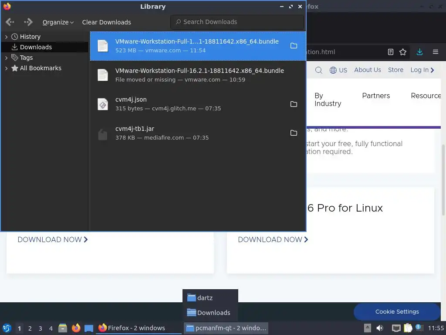
Task: Clear Downloads list
Action: tap(106, 22)
